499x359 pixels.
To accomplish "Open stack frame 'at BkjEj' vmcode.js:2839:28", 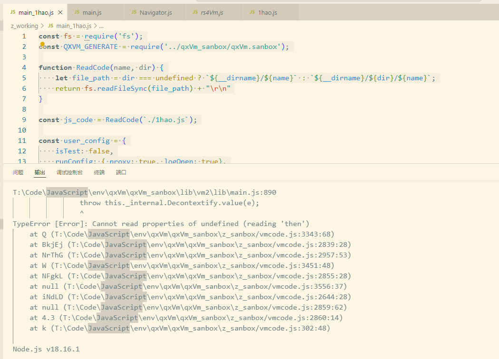I will [190, 245].
